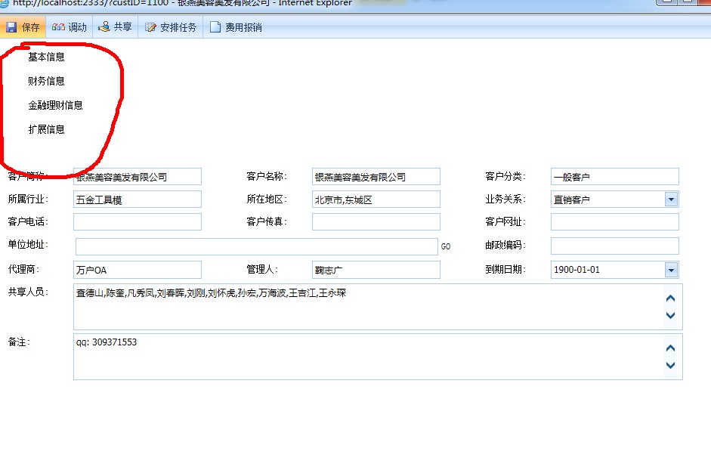Screen dimensions: 711x464
Task: Click the GO button beside 单位地址
Action: pyautogui.click(x=446, y=246)
